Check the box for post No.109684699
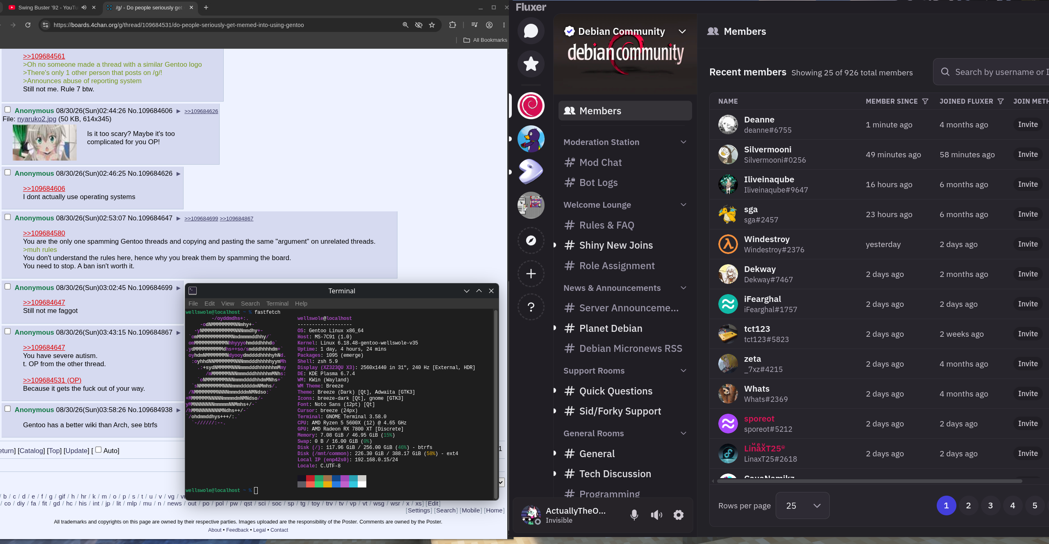 click(7, 286)
